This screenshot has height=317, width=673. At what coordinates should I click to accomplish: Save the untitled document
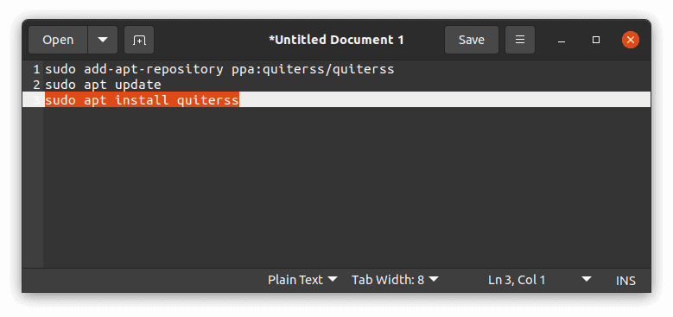coord(471,40)
